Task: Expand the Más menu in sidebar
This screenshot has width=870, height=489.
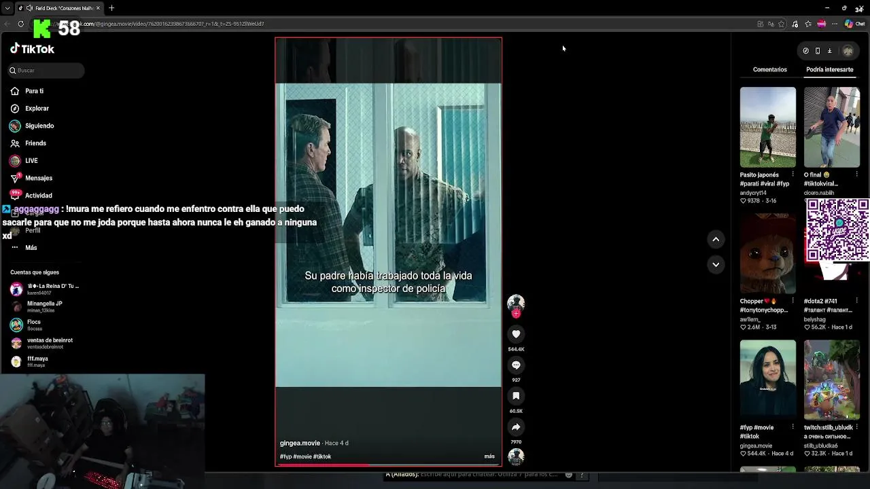Action: click(31, 248)
